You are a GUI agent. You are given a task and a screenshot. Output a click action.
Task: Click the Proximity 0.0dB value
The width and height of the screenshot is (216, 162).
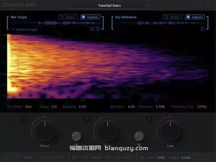[x=160, y=107]
